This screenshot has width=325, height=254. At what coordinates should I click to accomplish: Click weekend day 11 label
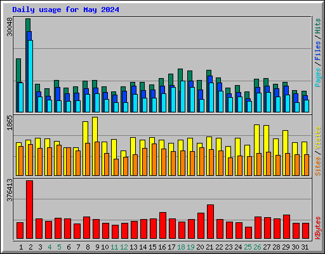pos(114,247)
